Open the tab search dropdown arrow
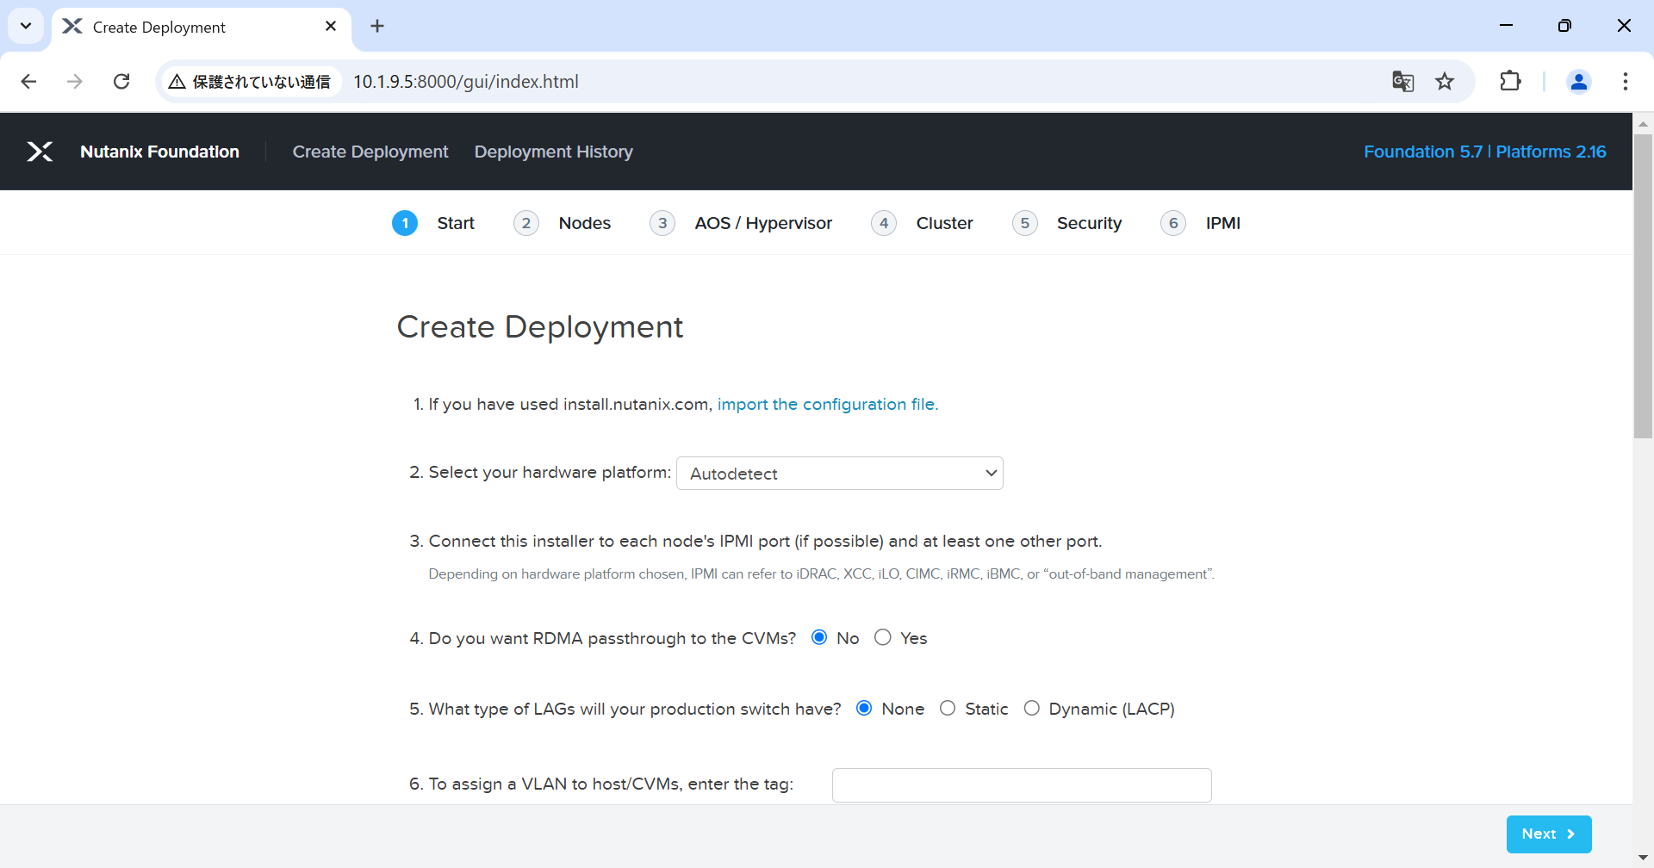This screenshot has width=1654, height=868. tap(26, 27)
